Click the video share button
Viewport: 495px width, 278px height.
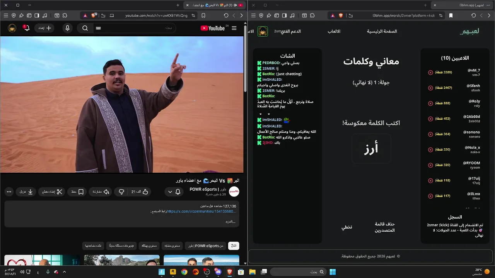(101, 192)
